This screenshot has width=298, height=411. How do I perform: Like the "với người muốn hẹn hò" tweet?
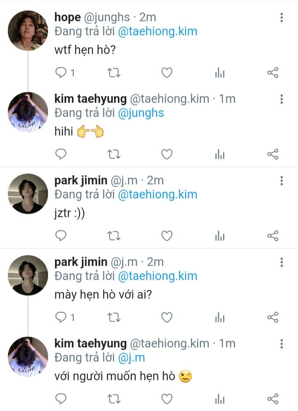166,399
